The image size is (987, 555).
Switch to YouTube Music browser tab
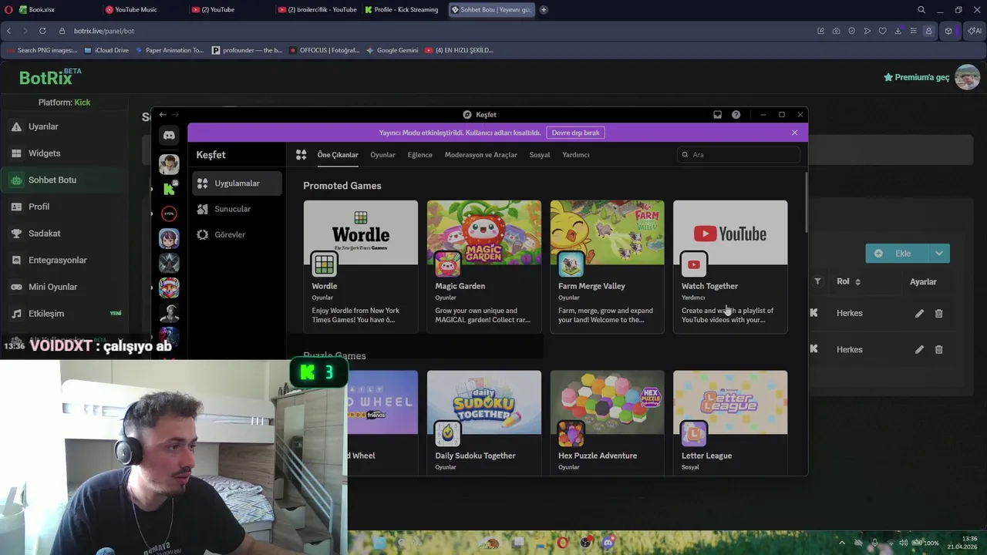click(x=143, y=10)
